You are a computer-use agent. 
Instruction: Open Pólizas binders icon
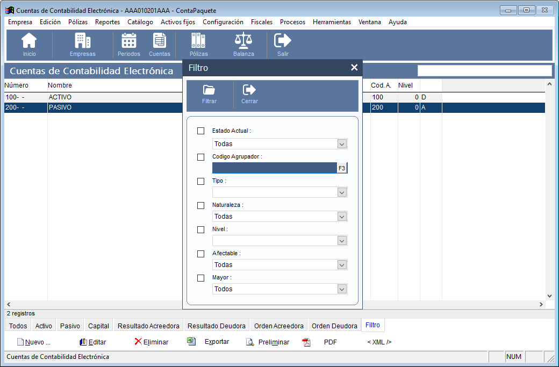(x=198, y=40)
